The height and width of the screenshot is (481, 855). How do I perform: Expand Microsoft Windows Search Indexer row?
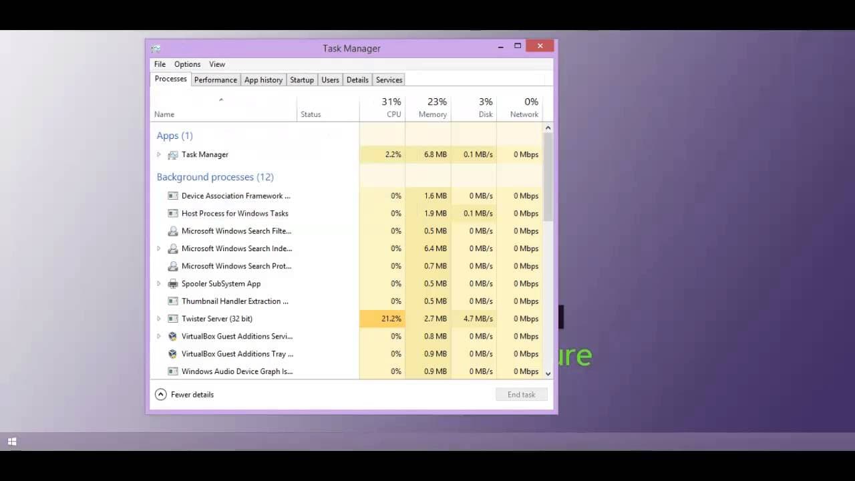159,249
